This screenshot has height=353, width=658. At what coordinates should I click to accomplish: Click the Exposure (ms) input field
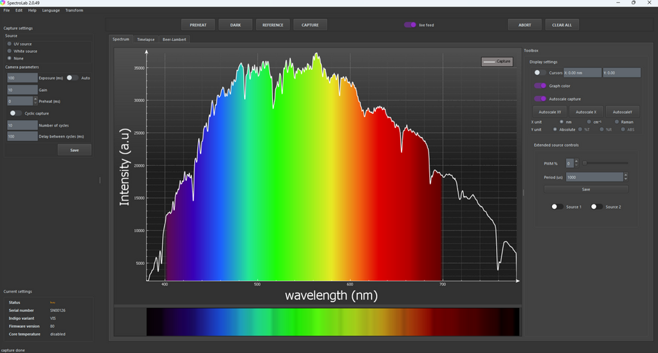pos(22,78)
